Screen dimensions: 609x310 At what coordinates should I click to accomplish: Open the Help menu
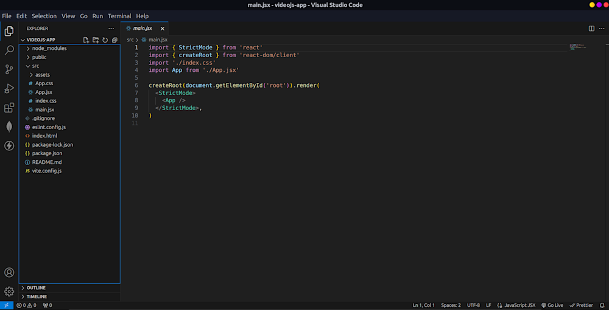(142, 16)
